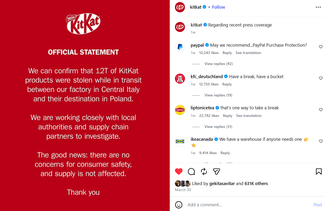Viewport: 325px width, 211px height.
Task: Click the KitKat profile picture in the header
Action: 180,7
